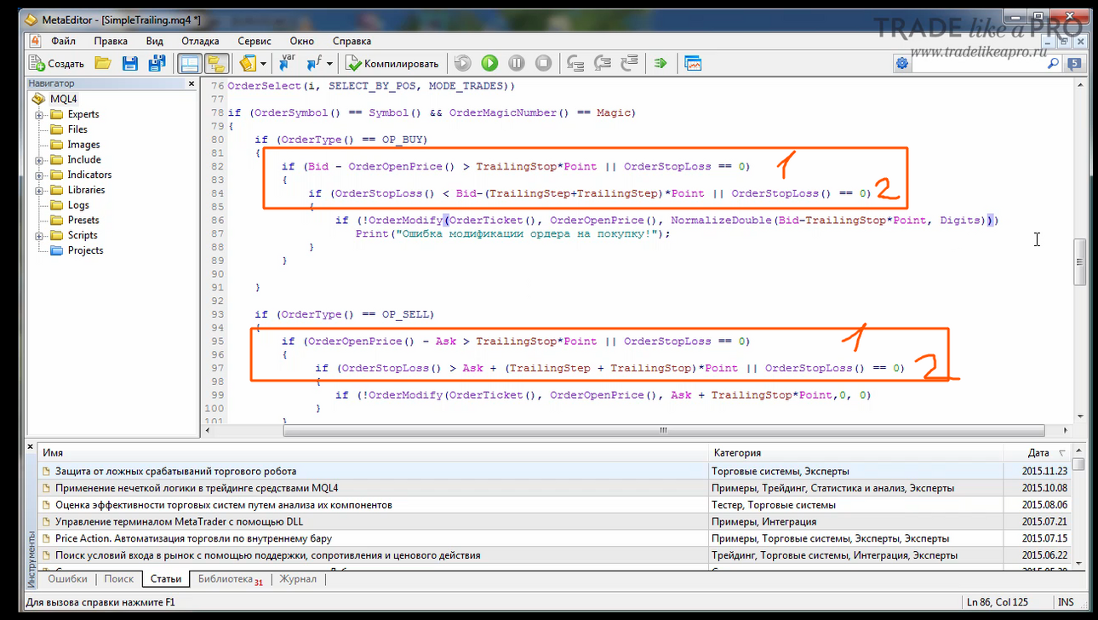The height and width of the screenshot is (620, 1098).
Task: Click inside the toolbar search field
Action: click(x=979, y=64)
